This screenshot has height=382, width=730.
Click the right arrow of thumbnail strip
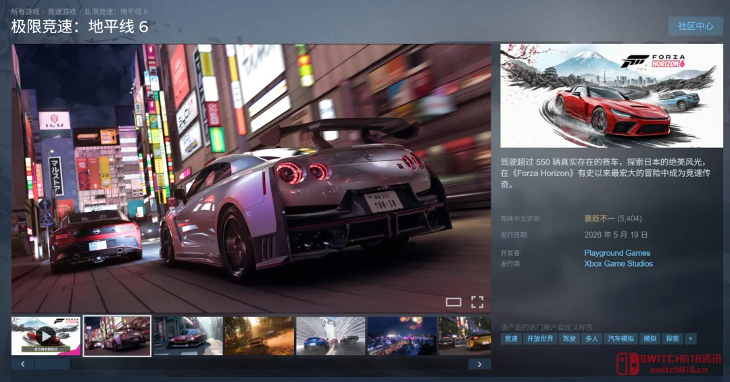[479, 364]
